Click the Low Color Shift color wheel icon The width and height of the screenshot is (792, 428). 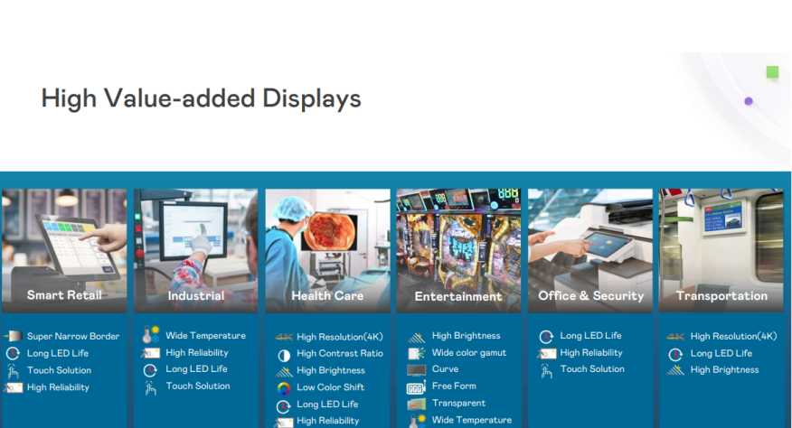[x=284, y=388]
